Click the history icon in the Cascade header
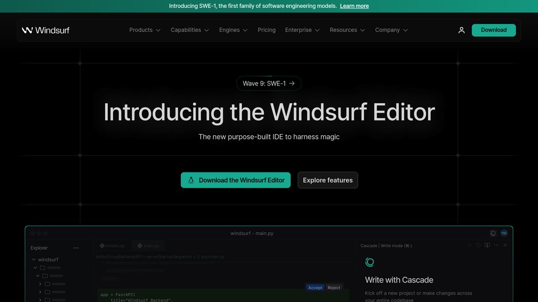538x302 pixels. 478,245
